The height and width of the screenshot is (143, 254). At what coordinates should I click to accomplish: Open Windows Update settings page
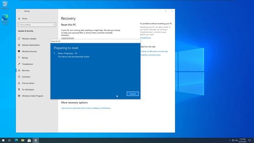click(29, 39)
